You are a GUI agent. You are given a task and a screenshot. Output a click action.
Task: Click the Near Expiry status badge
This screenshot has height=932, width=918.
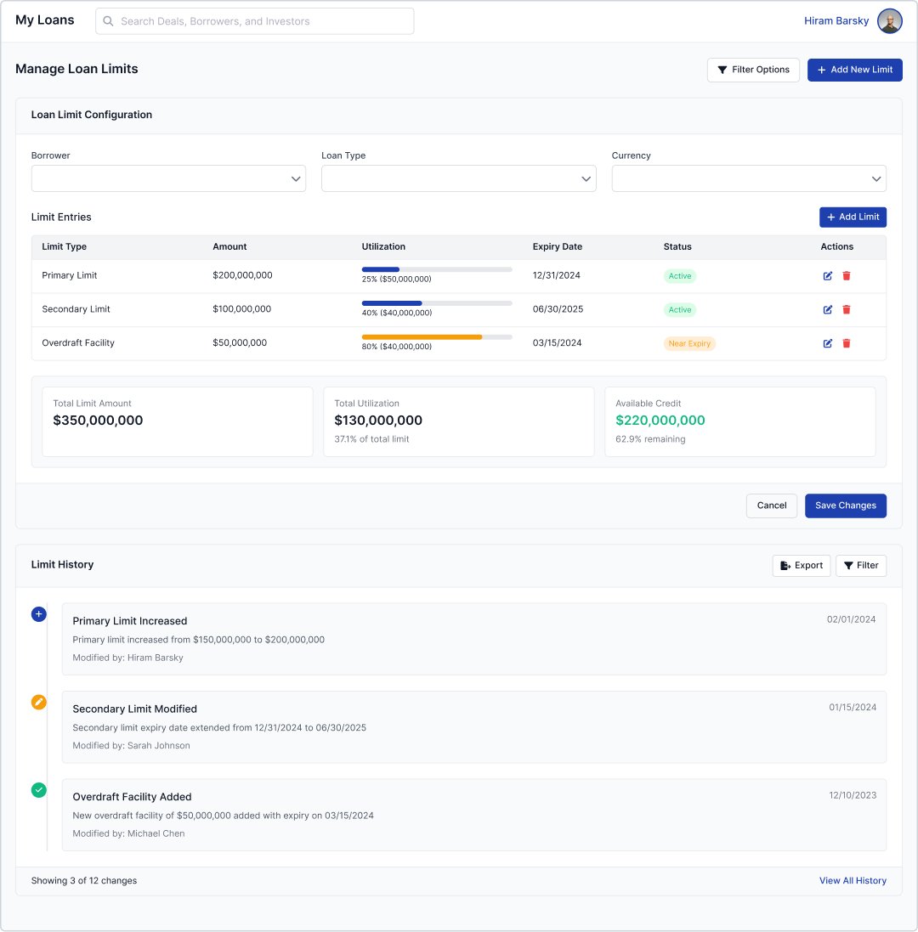pos(689,343)
